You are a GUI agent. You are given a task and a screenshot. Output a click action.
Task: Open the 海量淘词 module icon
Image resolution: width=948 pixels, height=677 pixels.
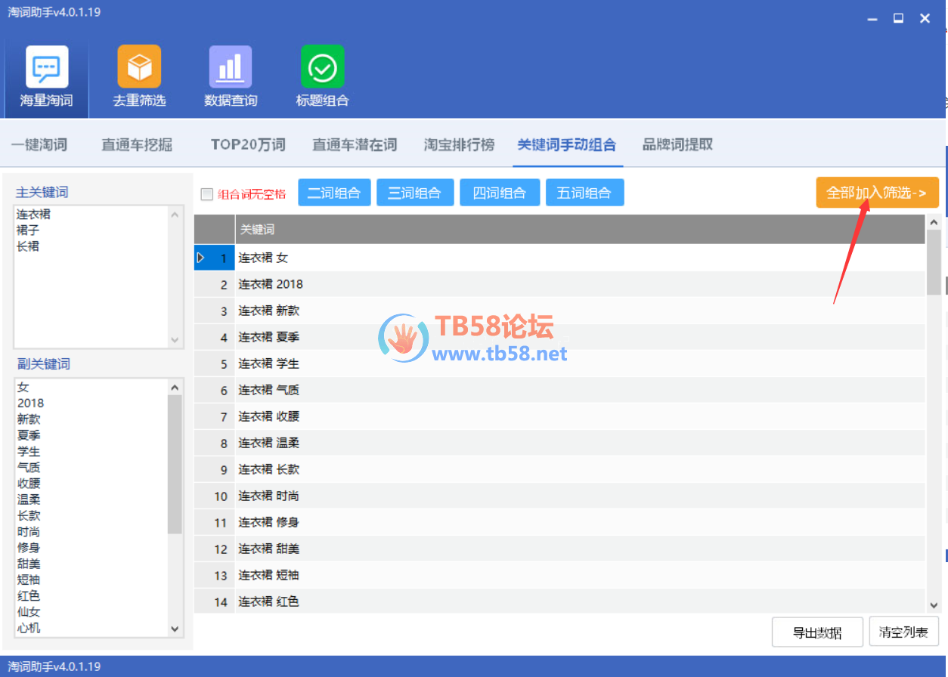[47, 66]
